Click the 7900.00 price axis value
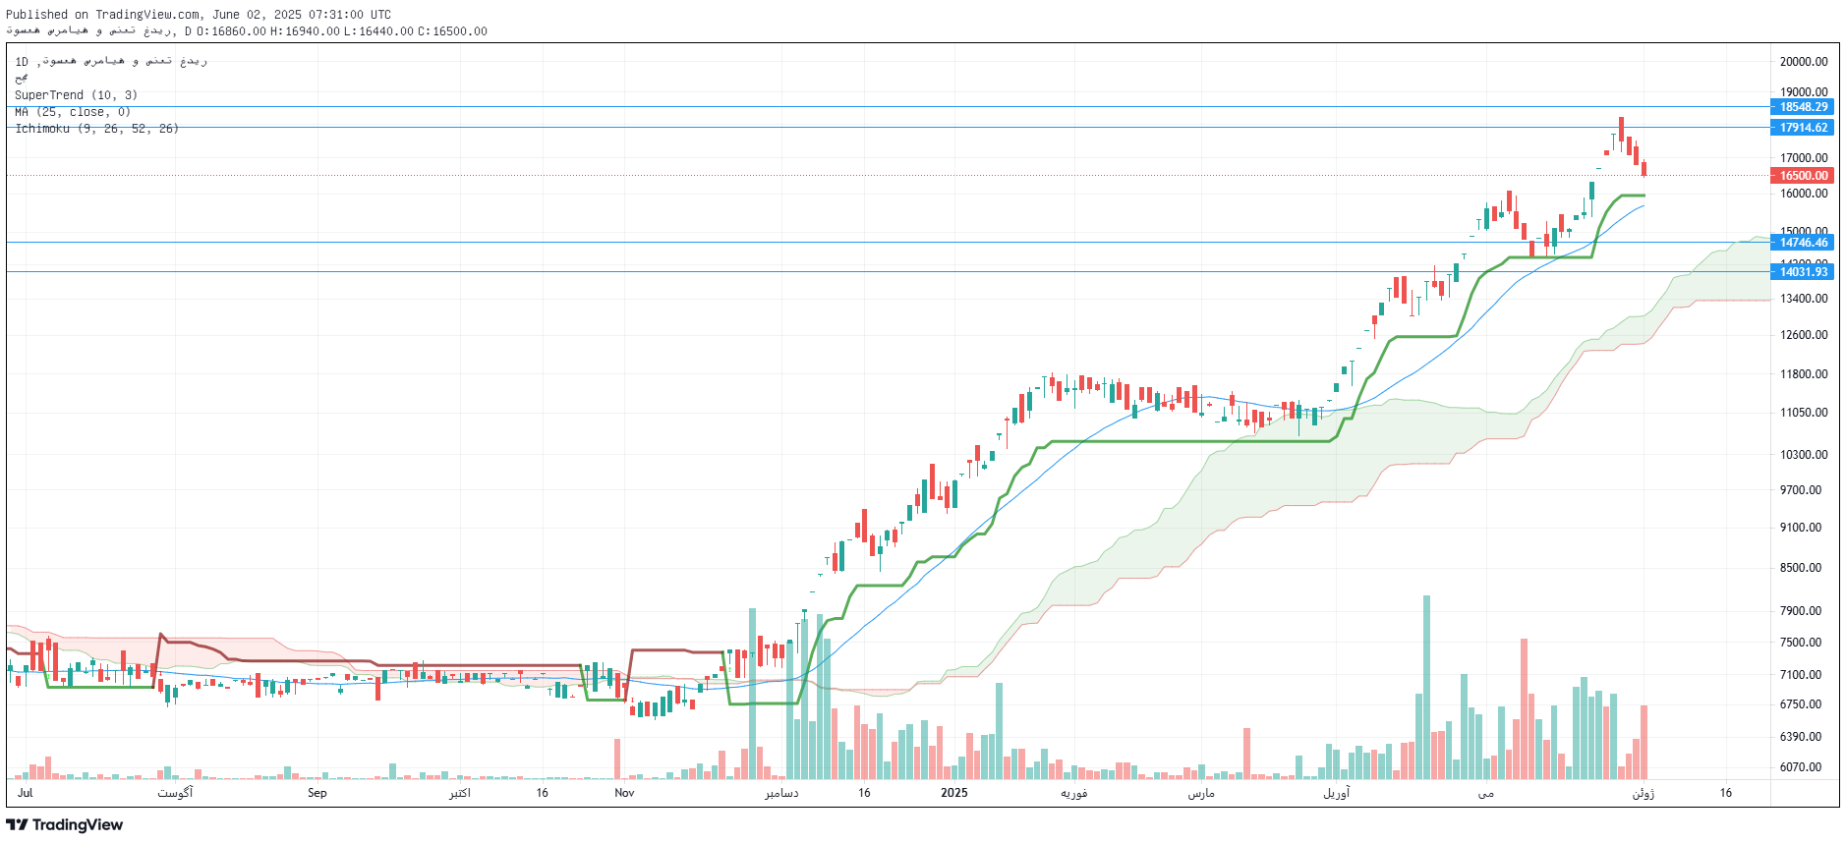This screenshot has width=1846, height=843. click(1801, 611)
